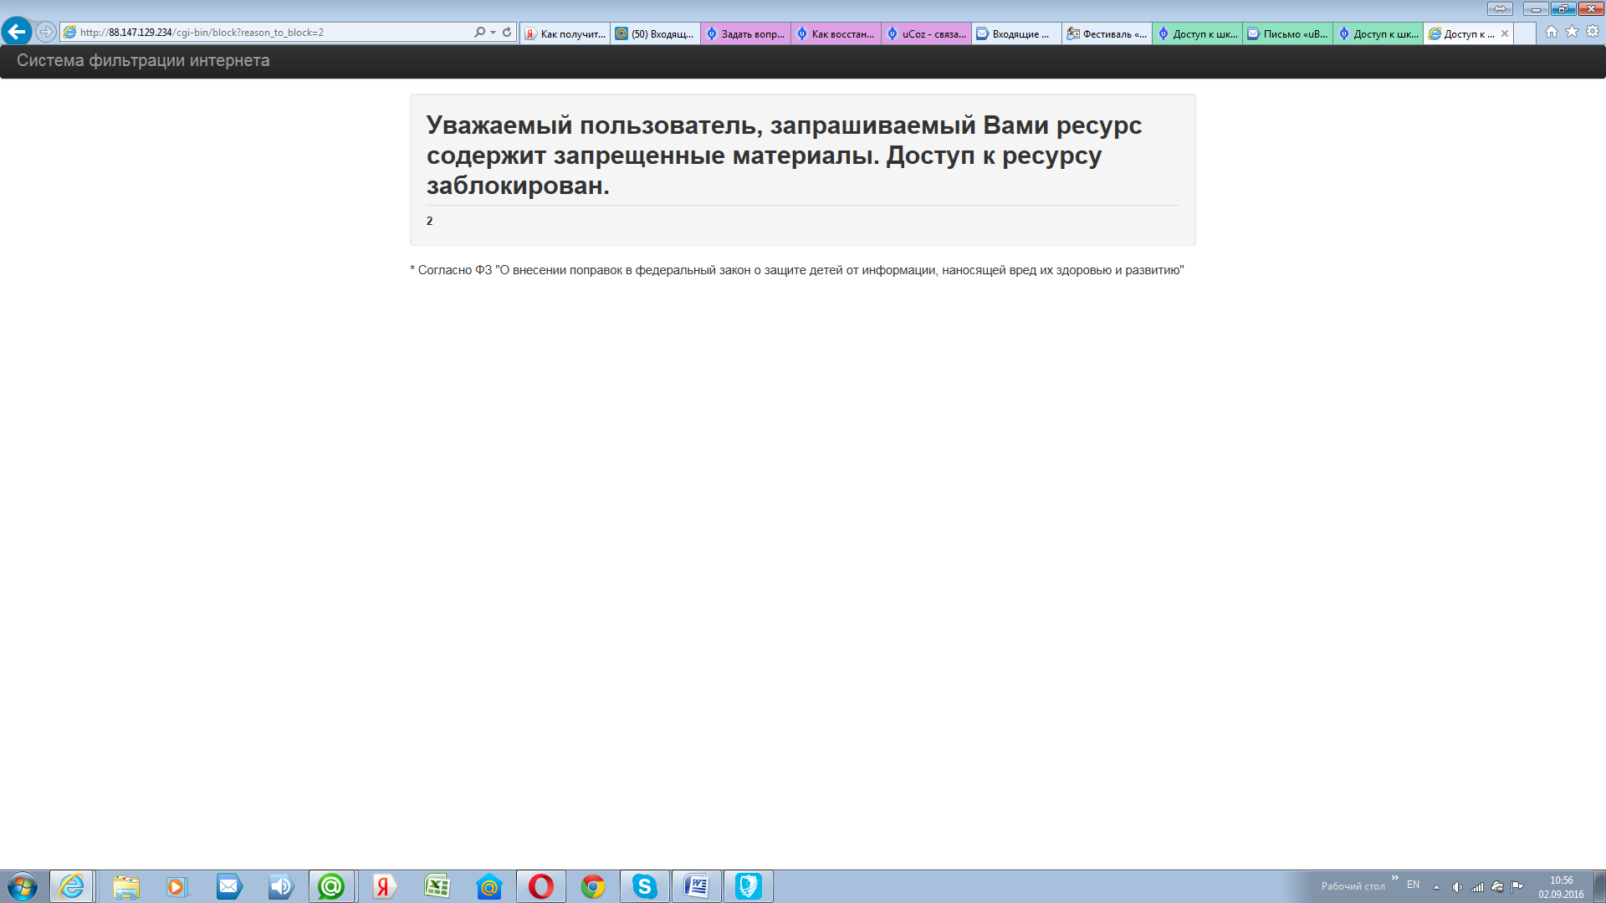
Task: Go back using the browser back arrow
Action: coord(17,32)
